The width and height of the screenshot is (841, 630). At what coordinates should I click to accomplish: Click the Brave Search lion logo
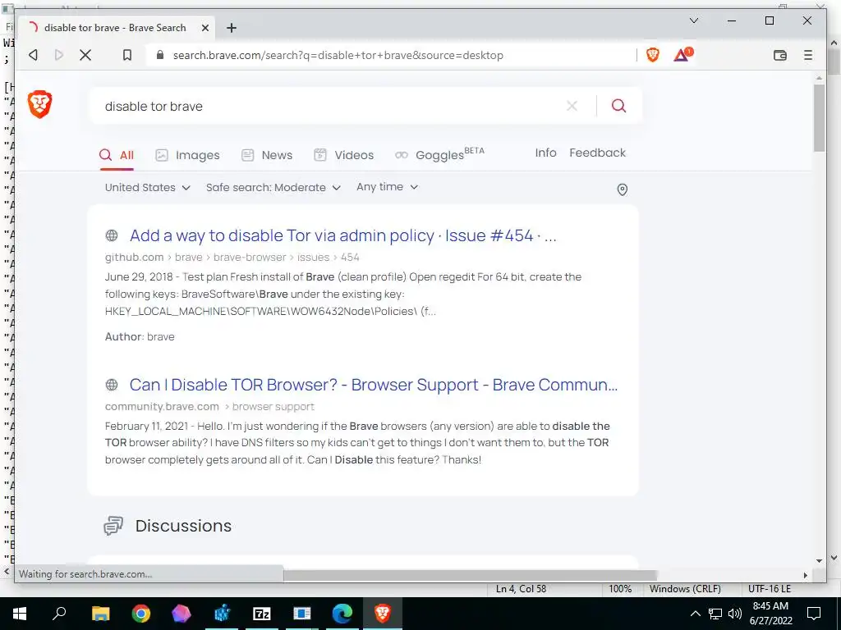(x=39, y=104)
